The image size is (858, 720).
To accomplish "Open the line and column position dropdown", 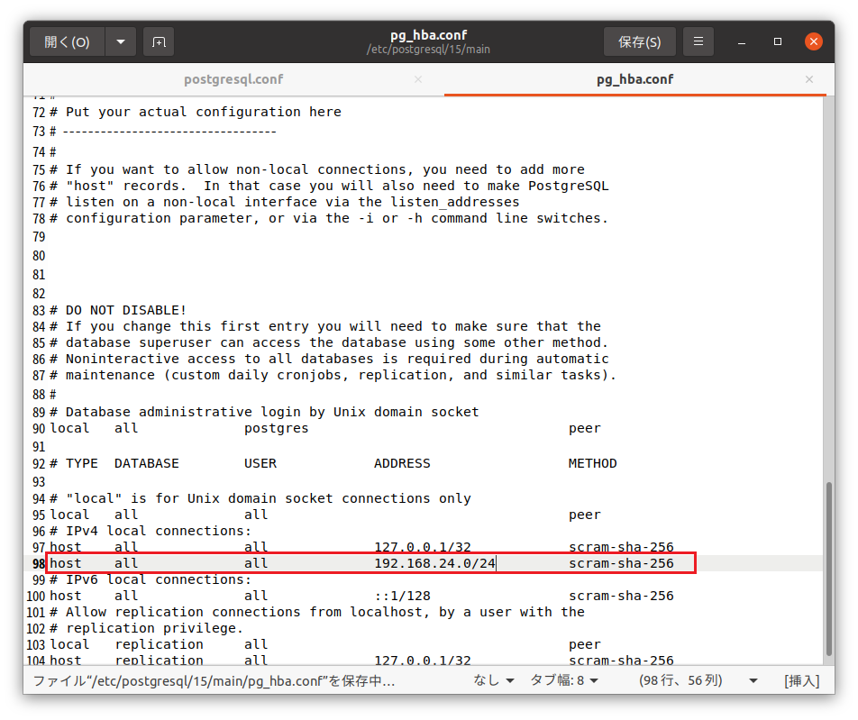I will coord(698,680).
